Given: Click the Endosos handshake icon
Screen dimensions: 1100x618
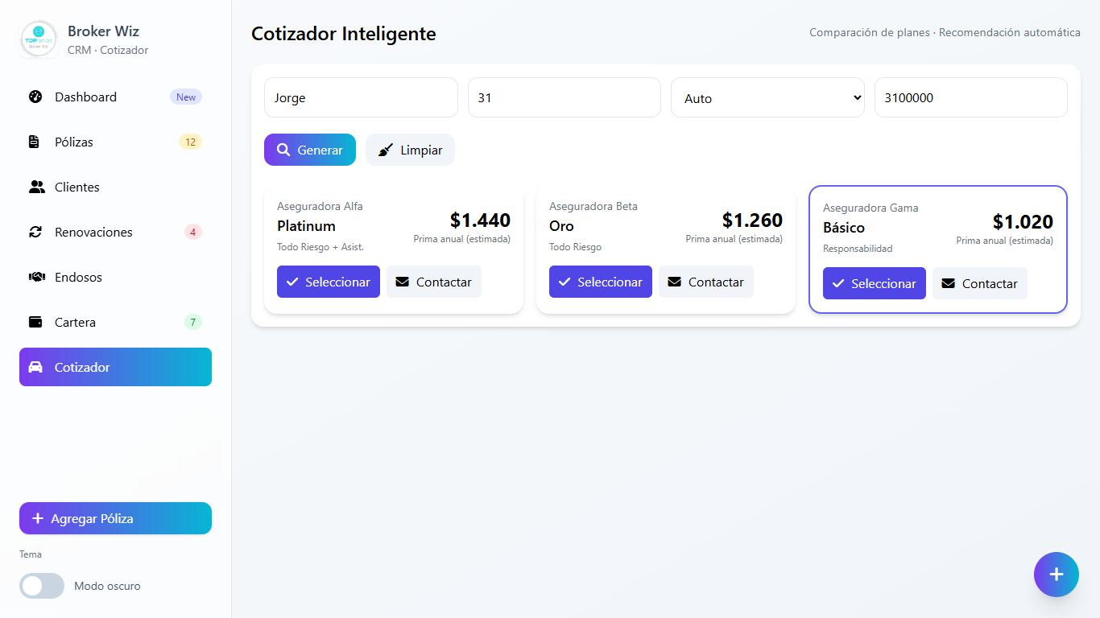Looking at the screenshot, I should (x=36, y=278).
